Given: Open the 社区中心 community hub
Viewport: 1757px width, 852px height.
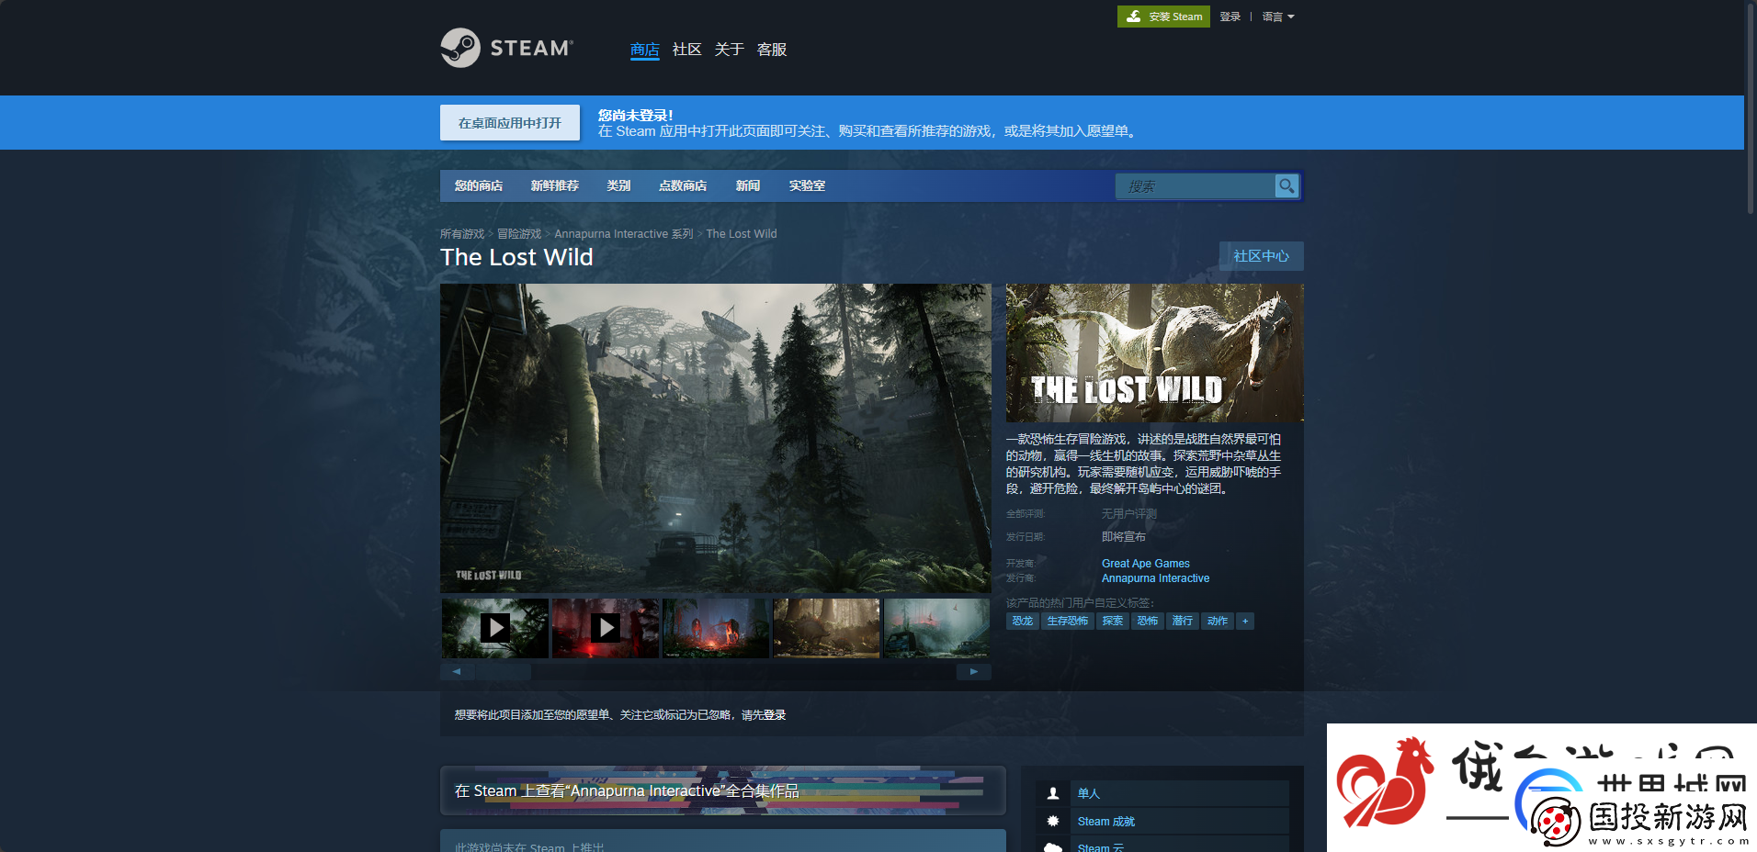Looking at the screenshot, I should [1262, 256].
